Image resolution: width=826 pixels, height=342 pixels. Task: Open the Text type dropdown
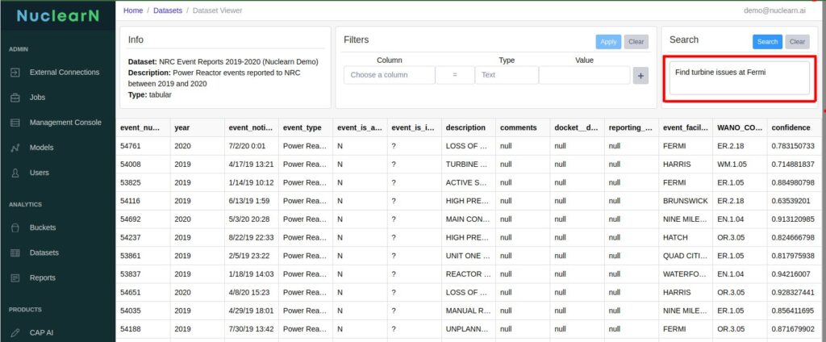tap(507, 75)
